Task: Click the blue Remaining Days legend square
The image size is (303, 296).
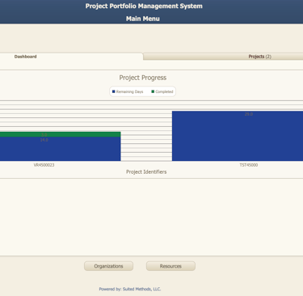Action: [114, 91]
